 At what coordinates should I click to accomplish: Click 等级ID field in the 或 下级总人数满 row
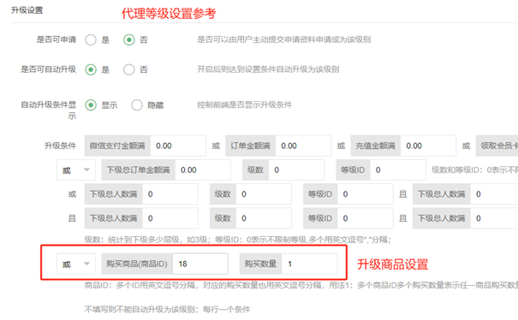tap(365, 194)
